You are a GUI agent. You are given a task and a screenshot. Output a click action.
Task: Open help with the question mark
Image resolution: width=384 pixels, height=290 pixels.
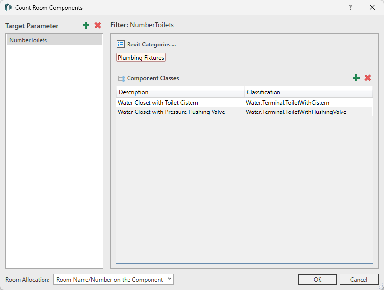pyautogui.click(x=350, y=8)
